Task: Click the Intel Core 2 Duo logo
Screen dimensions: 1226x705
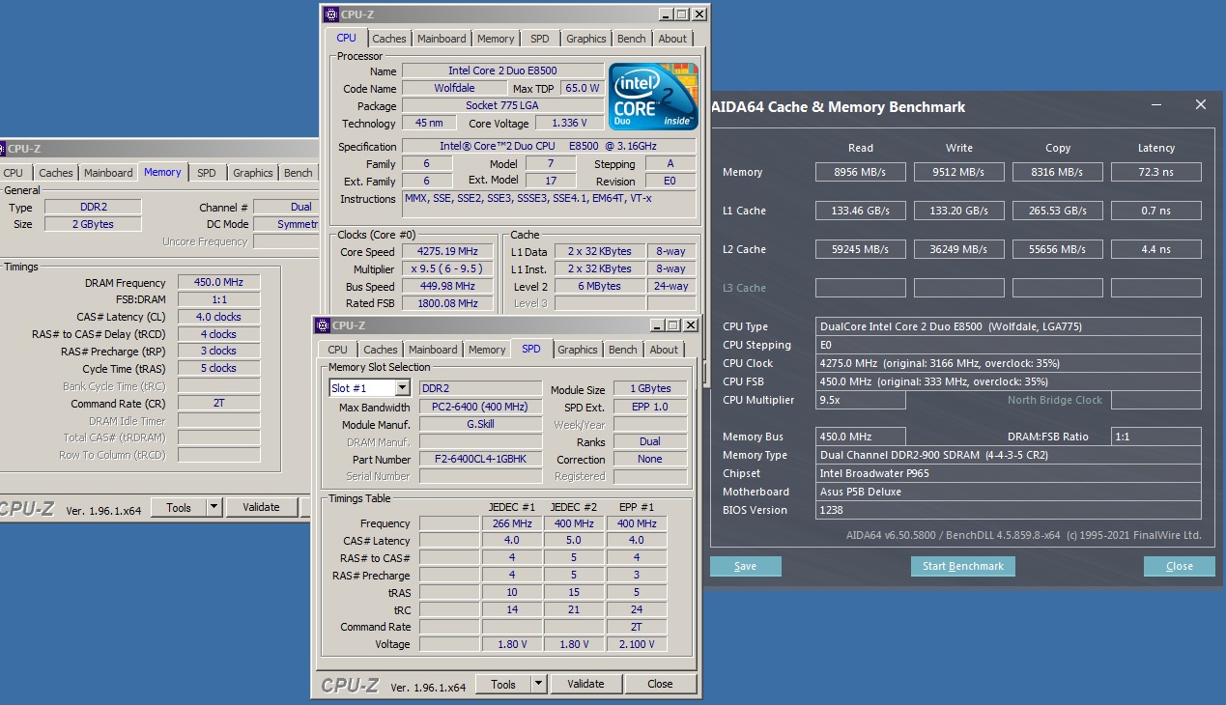Action: [x=654, y=98]
